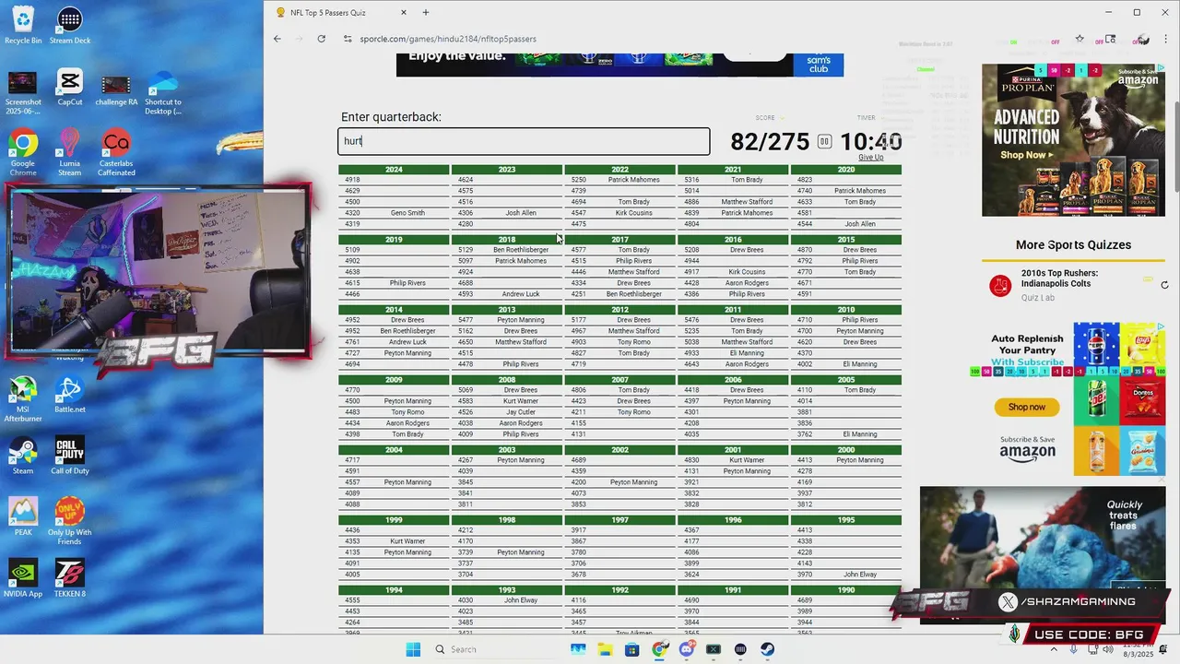The height and width of the screenshot is (664, 1180).
Task: Launch Stream Deck from the desktop
Action: coord(69,24)
